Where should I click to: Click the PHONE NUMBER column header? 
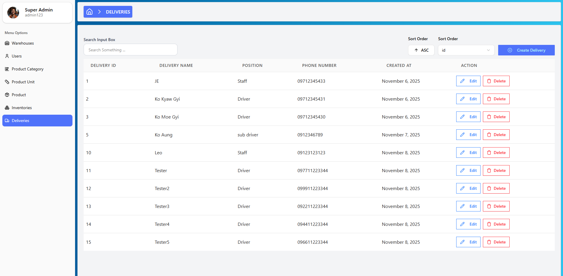coord(319,65)
